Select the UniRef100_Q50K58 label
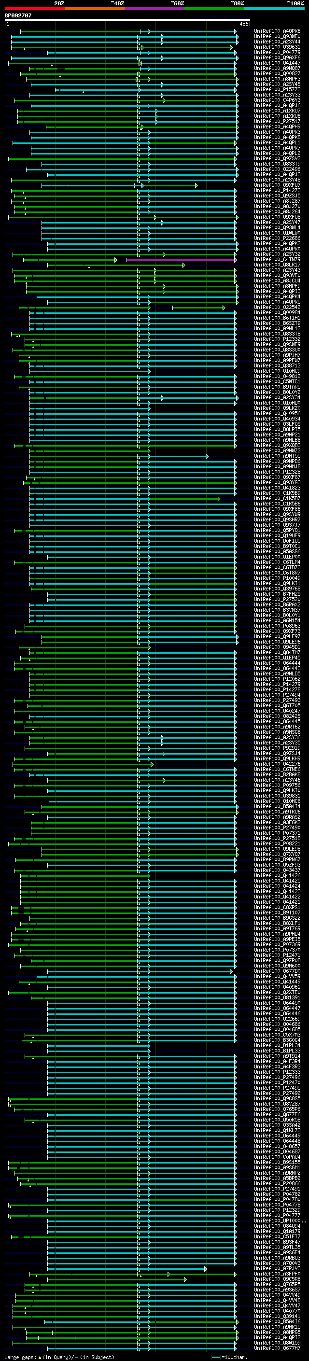 (277, 1120)
